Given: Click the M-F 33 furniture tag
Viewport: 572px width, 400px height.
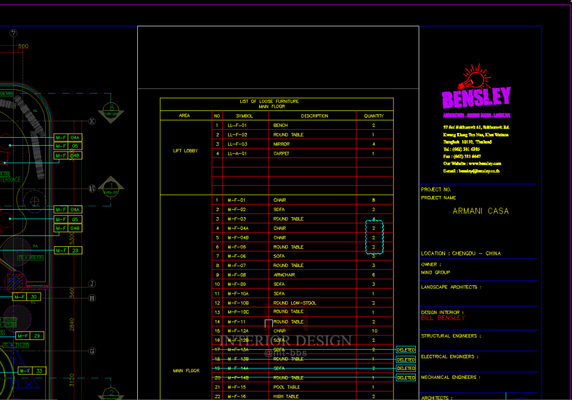Looking at the screenshot, I should click(33, 371).
